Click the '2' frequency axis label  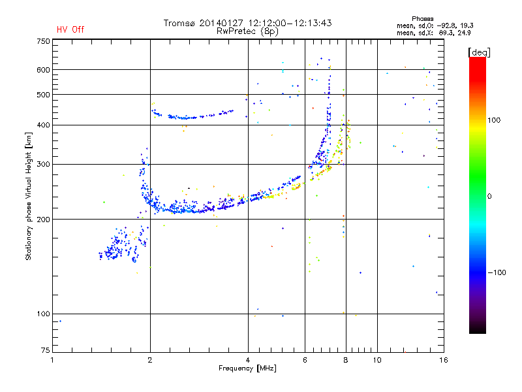click(150, 360)
